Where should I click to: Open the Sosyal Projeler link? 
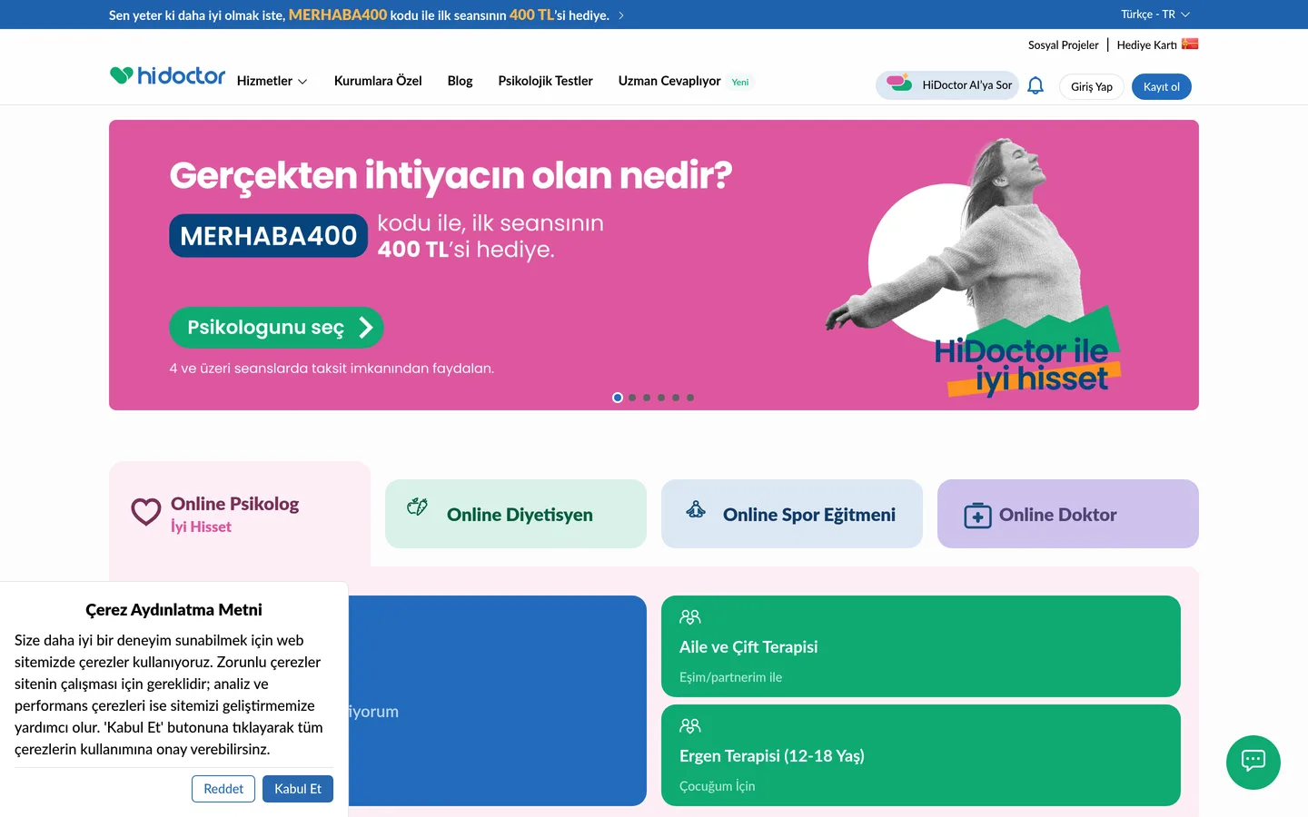point(1063,44)
